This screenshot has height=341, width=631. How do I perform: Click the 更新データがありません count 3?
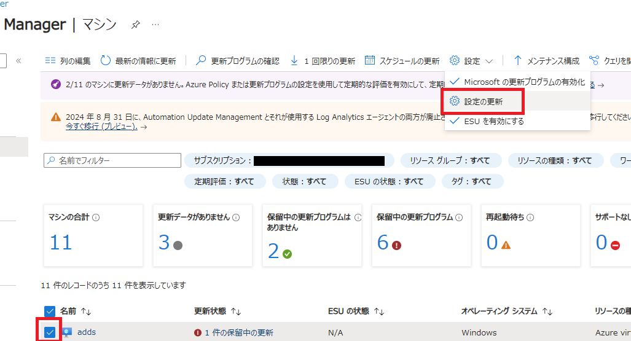point(164,242)
